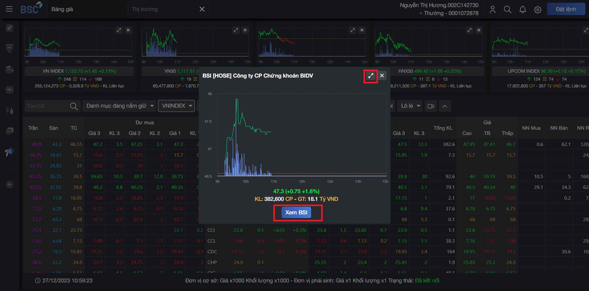
Task: Open the user account profile icon
Action: [493, 10]
